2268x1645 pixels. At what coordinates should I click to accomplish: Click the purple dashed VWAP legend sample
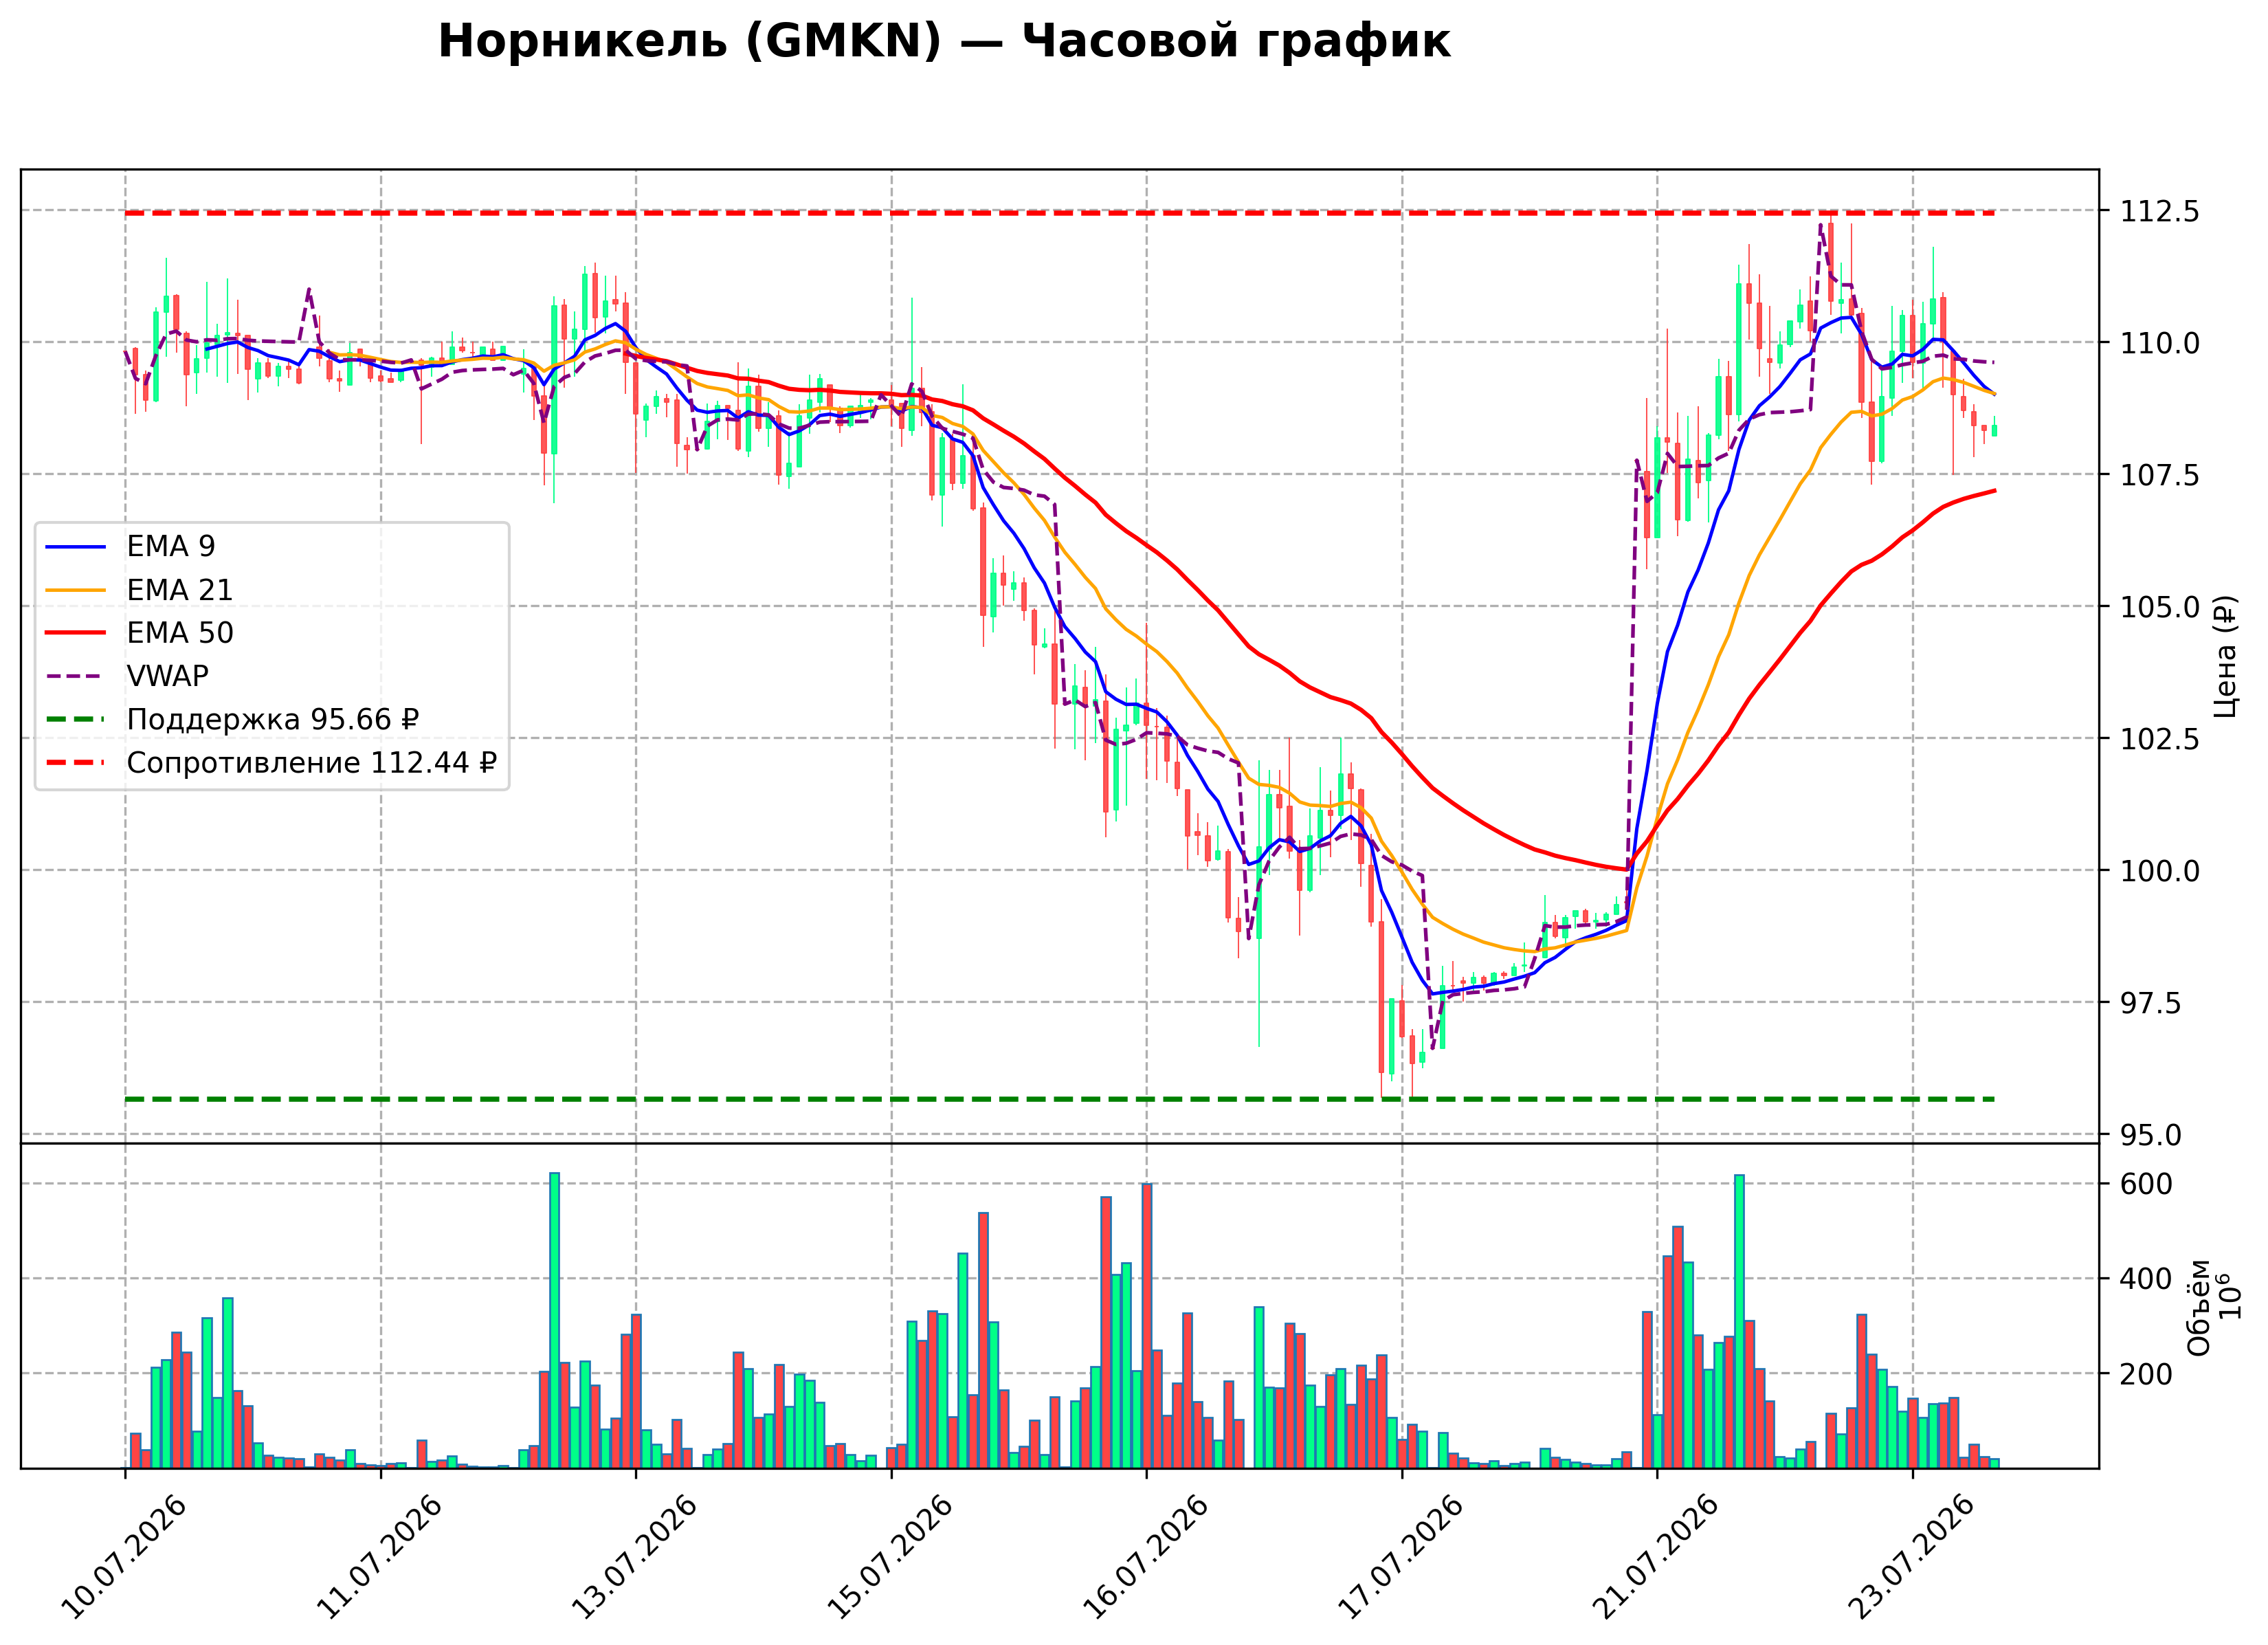click(x=76, y=676)
